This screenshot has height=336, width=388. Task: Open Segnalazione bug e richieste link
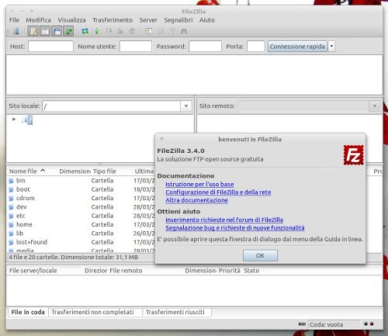click(235, 228)
